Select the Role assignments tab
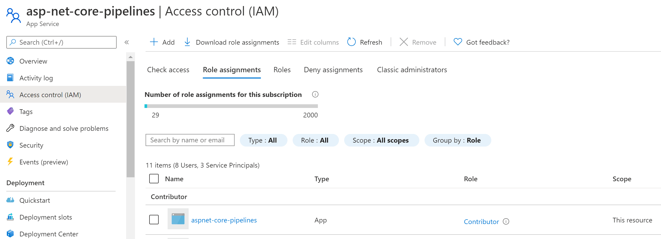This screenshot has height=239, width=661. (232, 70)
